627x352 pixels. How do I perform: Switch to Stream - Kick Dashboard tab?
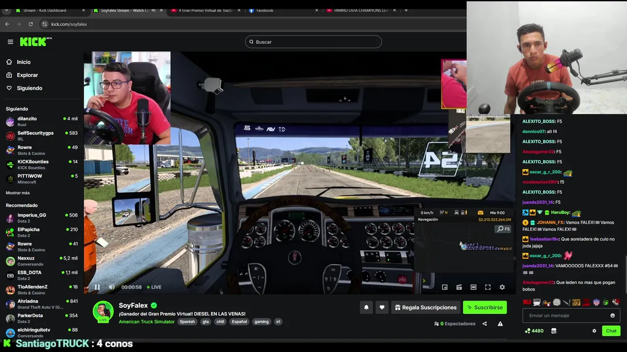49,10
